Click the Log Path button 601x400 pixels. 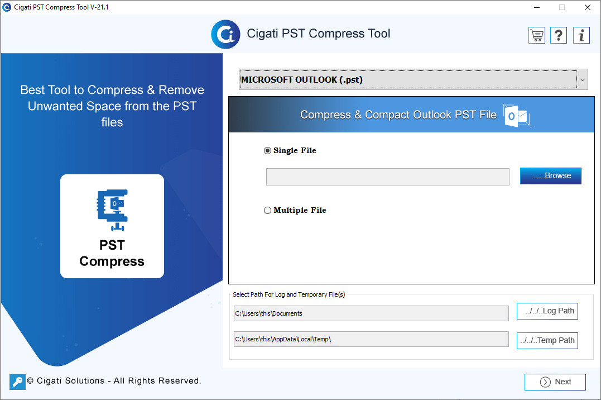[547, 311]
